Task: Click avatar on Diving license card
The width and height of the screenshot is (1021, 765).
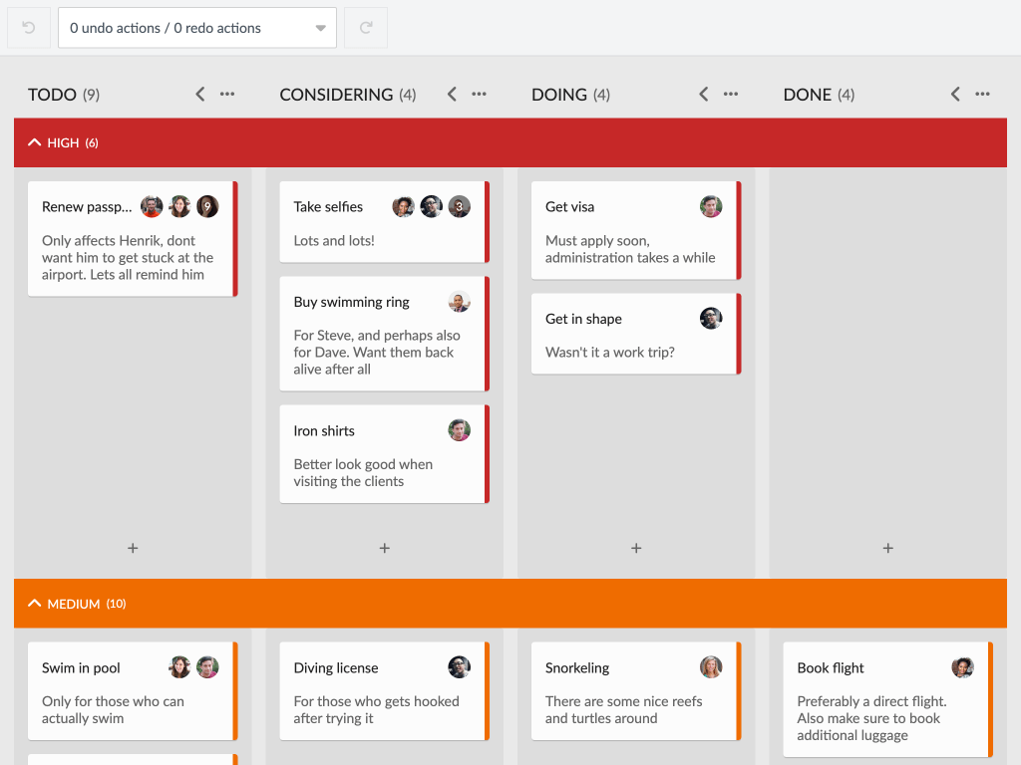Action: [459, 667]
